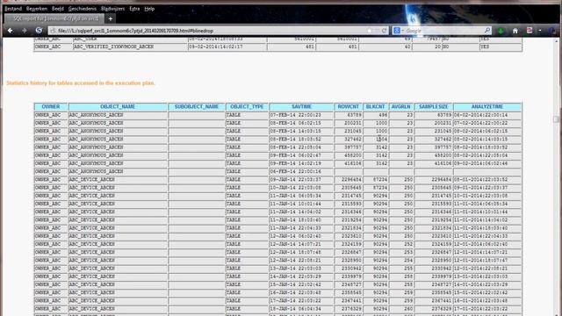Viewport: 562px width, 316px height.
Task: Go to the home page icon
Action: click(x=515, y=31)
